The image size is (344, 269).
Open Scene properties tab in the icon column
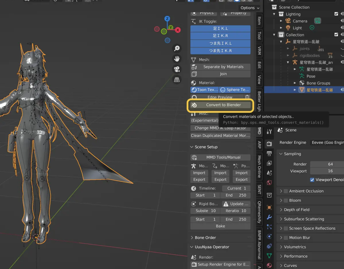269,173
